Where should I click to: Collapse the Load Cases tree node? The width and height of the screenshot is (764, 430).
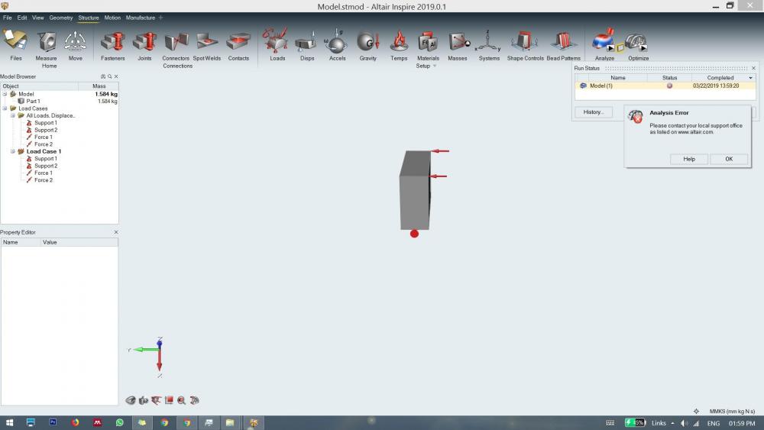point(5,108)
